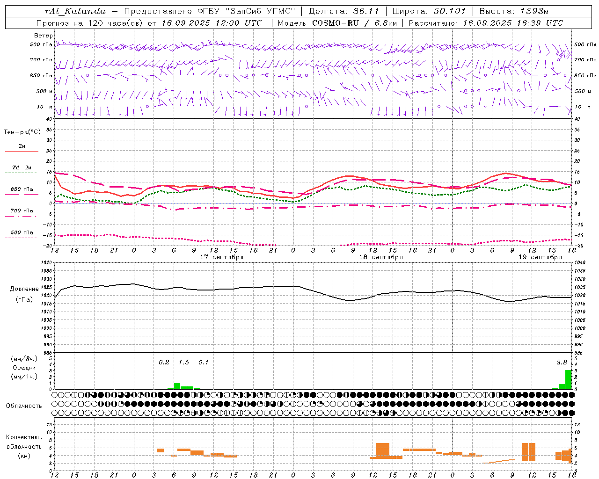Screen dimensions: 599x479
Task: Click the elevation text Высота: 1393м
Action: 514,11
